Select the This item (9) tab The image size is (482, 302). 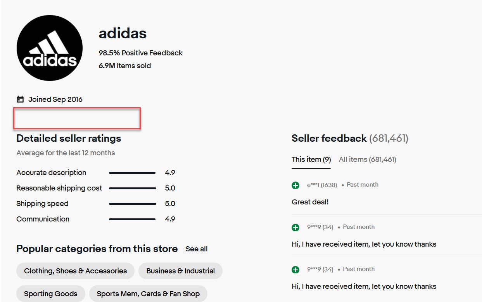pos(311,160)
